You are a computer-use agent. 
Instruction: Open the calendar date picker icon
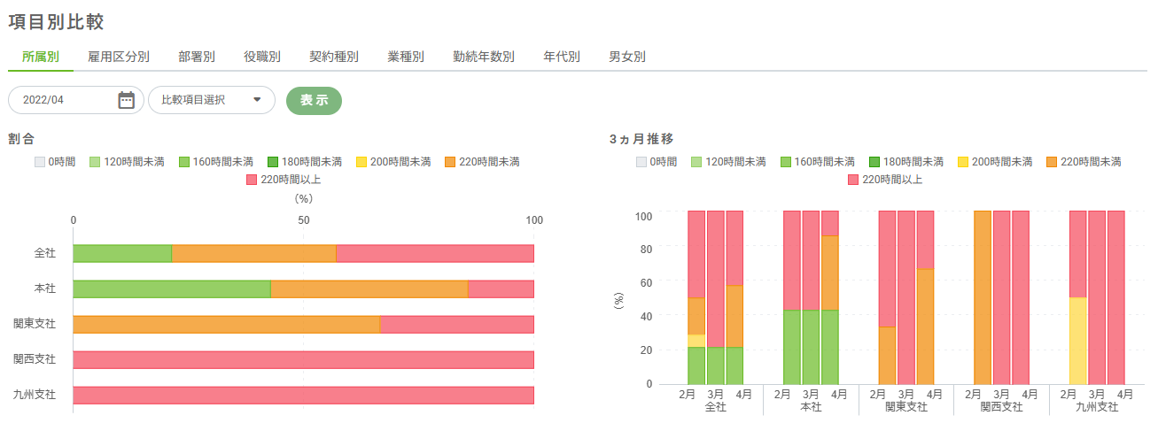126,100
